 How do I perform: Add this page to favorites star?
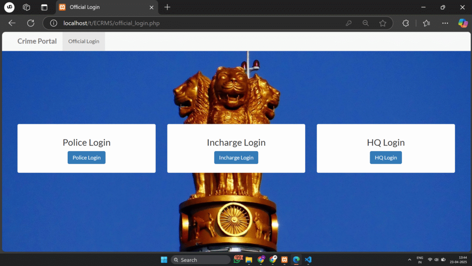383,23
